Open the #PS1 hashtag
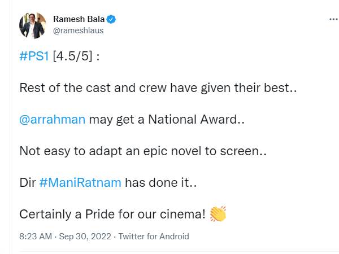Image resolution: width=339 pixels, height=254 pixels. (x=34, y=57)
